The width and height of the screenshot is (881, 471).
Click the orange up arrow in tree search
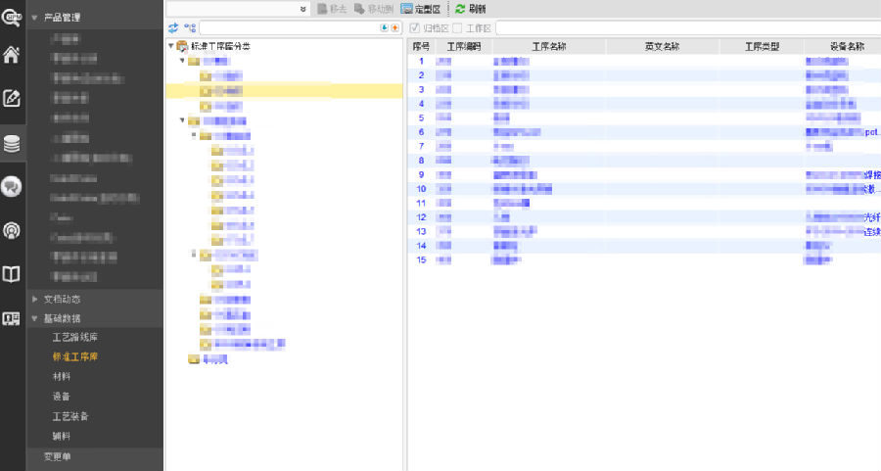[x=395, y=27]
